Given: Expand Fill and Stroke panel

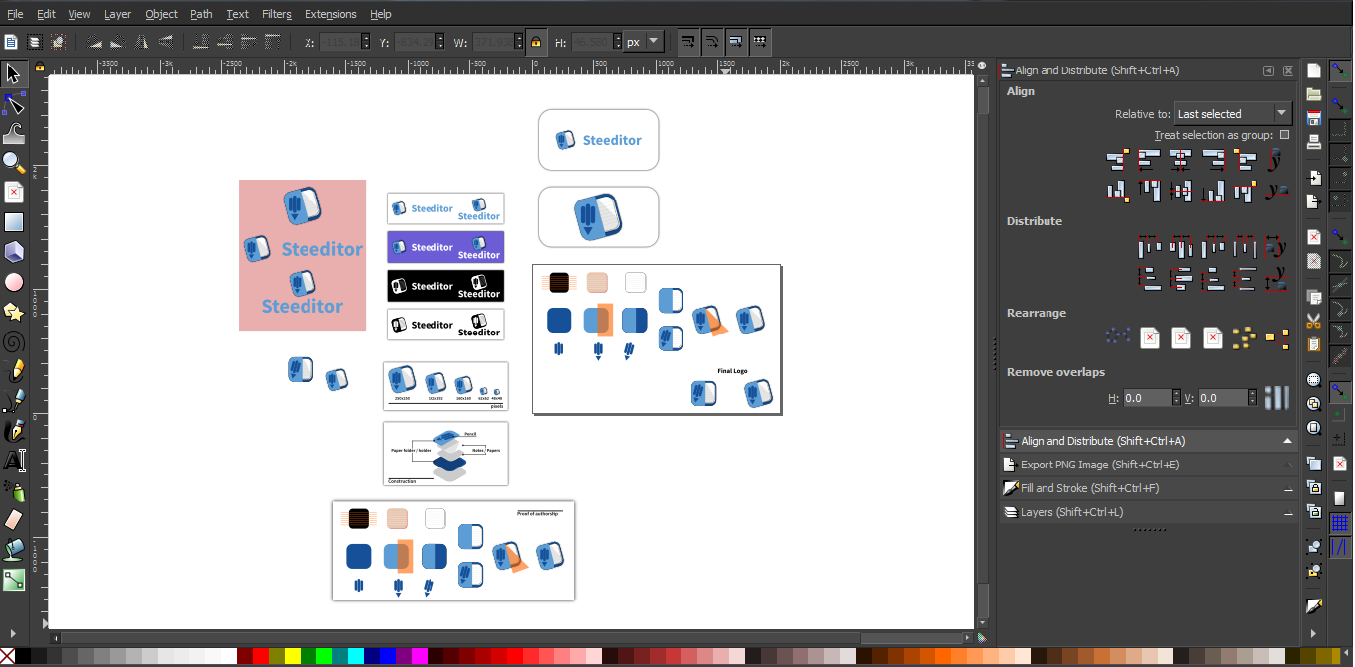Looking at the screenshot, I should pos(1149,488).
